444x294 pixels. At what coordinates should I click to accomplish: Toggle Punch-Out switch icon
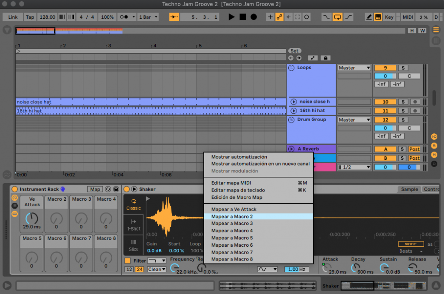tap(349, 17)
